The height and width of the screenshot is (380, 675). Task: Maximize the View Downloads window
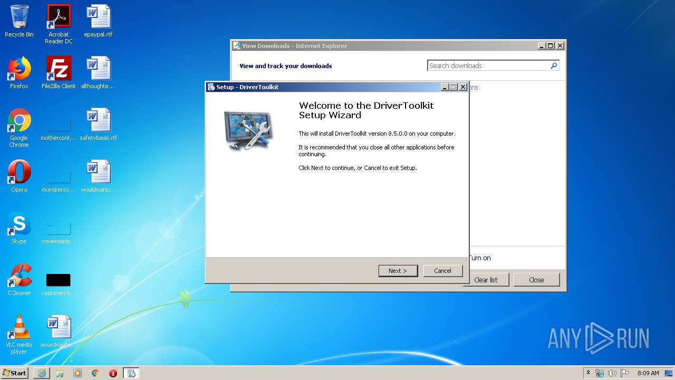tap(551, 46)
